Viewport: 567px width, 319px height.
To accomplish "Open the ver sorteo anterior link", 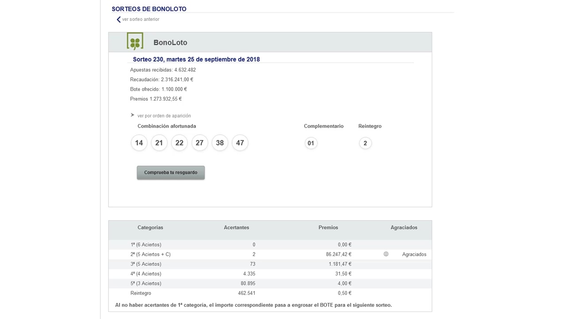I will pos(141,19).
